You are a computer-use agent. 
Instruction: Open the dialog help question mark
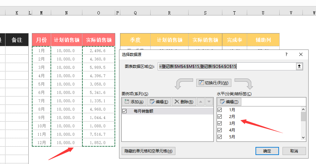(286, 54)
